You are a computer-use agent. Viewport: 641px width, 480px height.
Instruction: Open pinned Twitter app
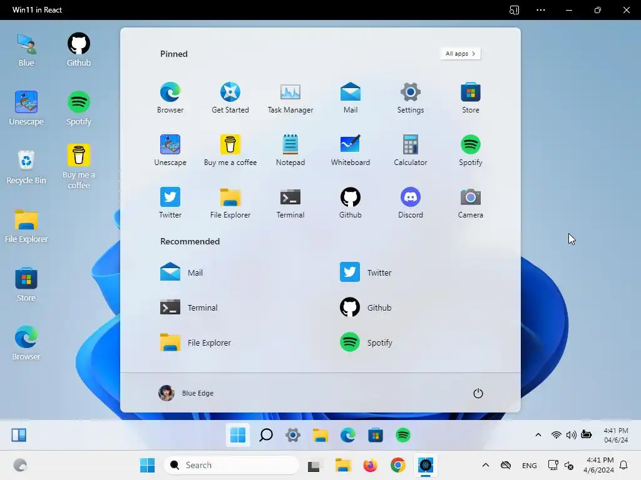click(170, 203)
